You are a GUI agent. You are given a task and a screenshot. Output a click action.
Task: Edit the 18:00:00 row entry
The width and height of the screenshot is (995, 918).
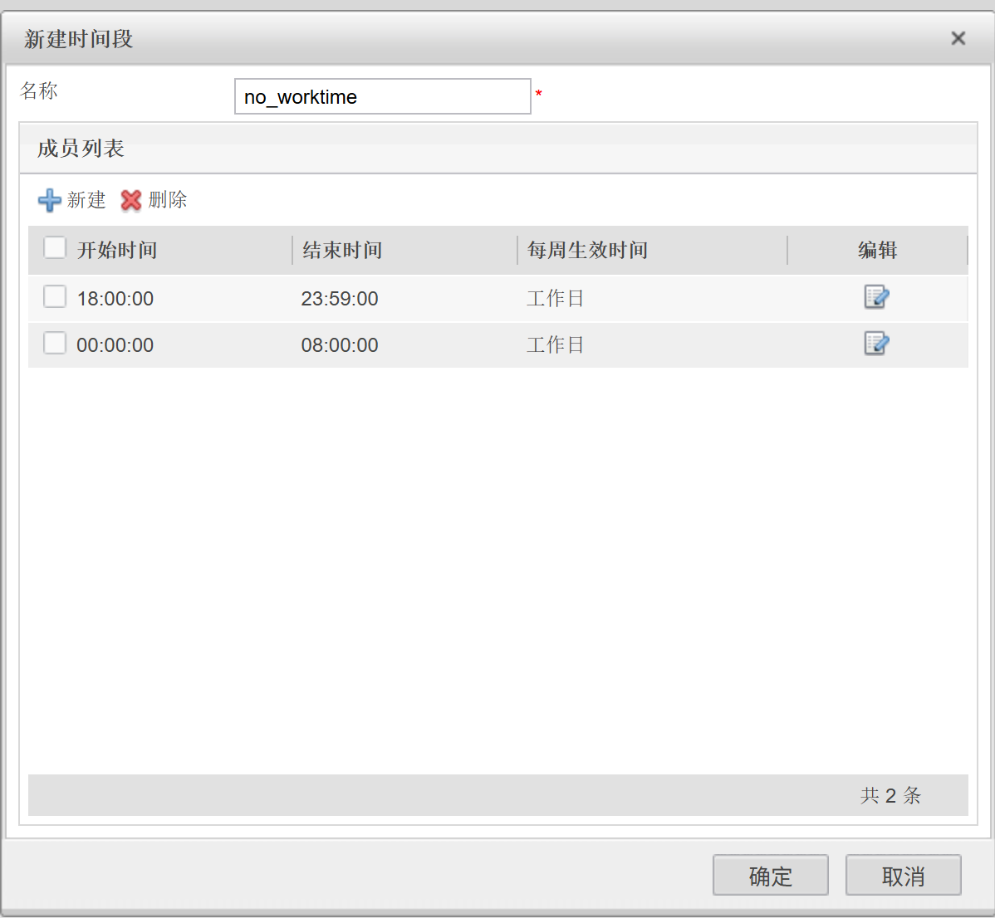click(x=876, y=296)
